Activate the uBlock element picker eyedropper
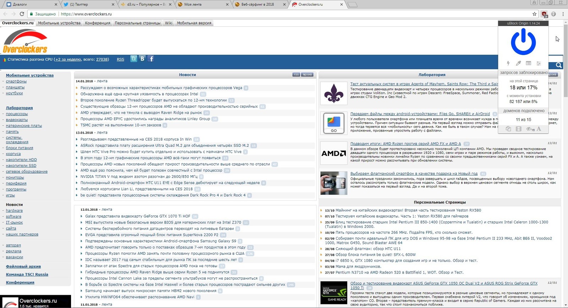 (x=518, y=63)
